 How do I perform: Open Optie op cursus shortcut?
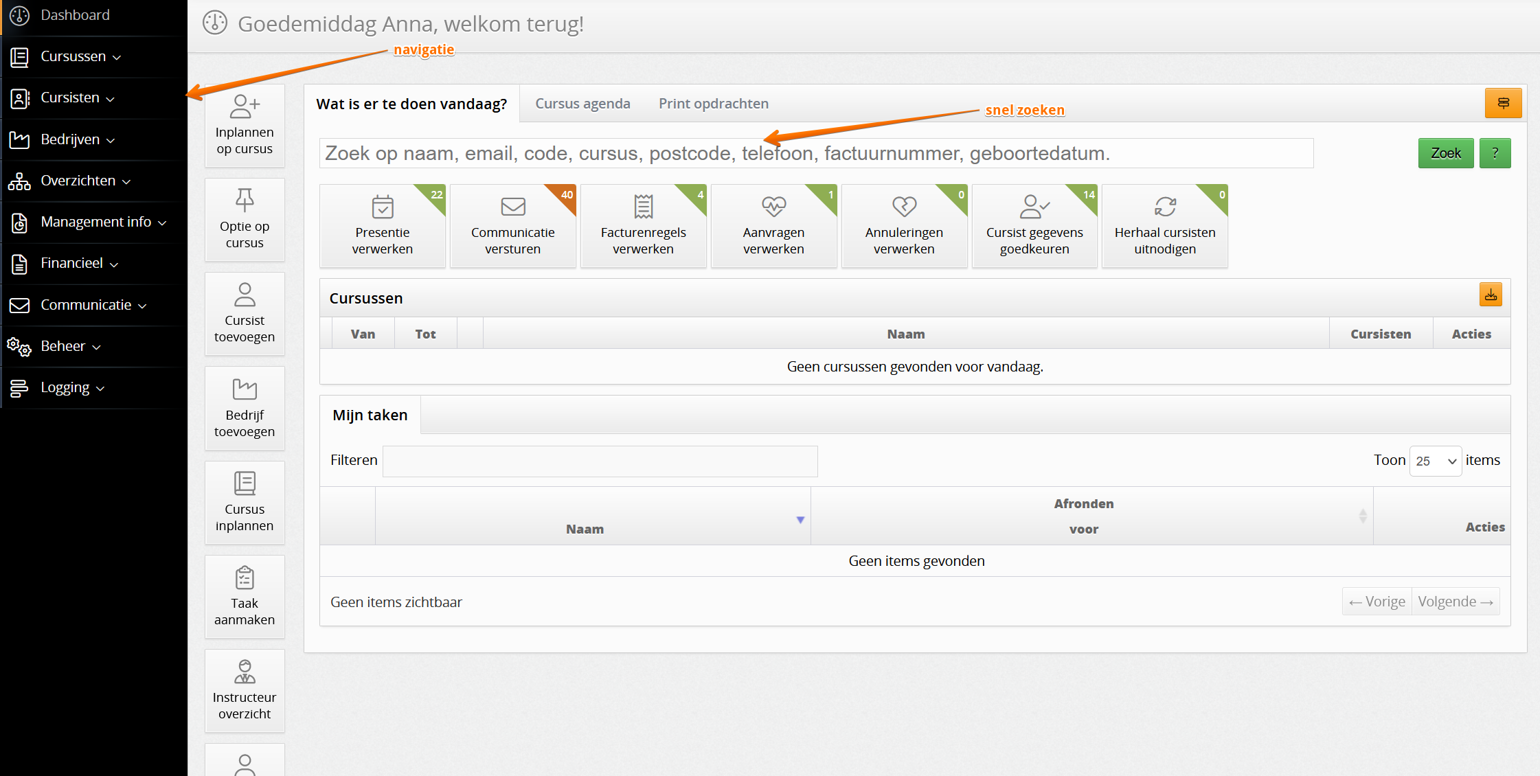[x=245, y=220]
